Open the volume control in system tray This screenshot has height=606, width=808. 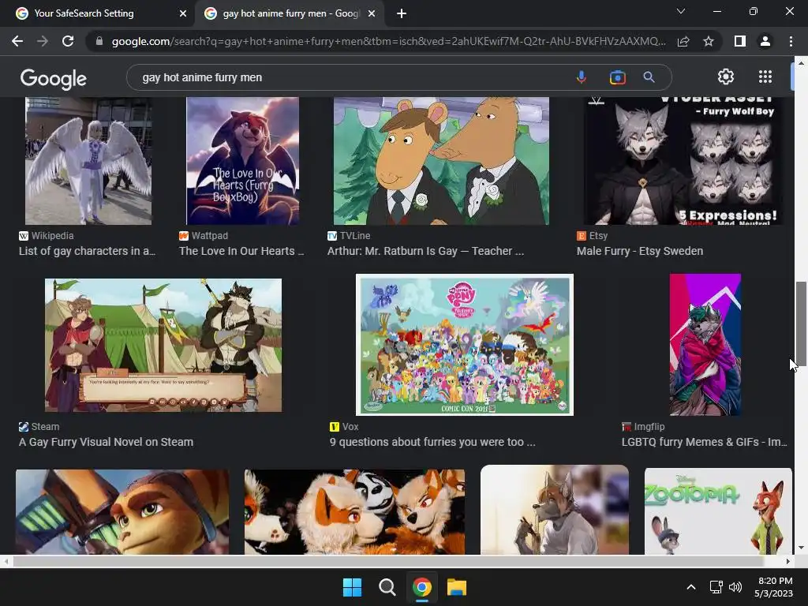(x=735, y=587)
